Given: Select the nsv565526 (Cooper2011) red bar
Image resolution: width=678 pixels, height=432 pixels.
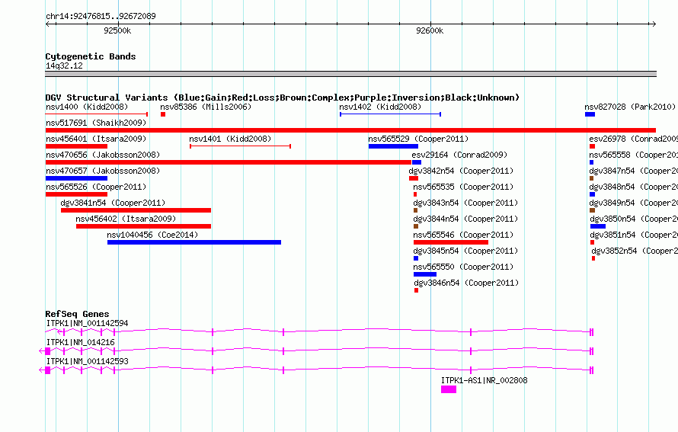Looking at the screenshot, I should pos(76,194).
